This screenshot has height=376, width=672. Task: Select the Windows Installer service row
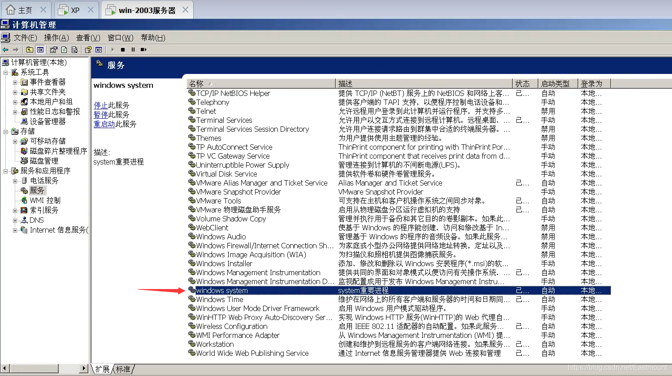click(x=399, y=264)
